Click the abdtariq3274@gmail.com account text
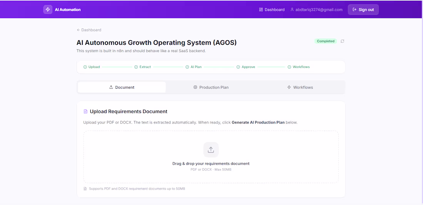Image resolution: width=423 pixels, height=205 pixels. [x=319, y=10]
